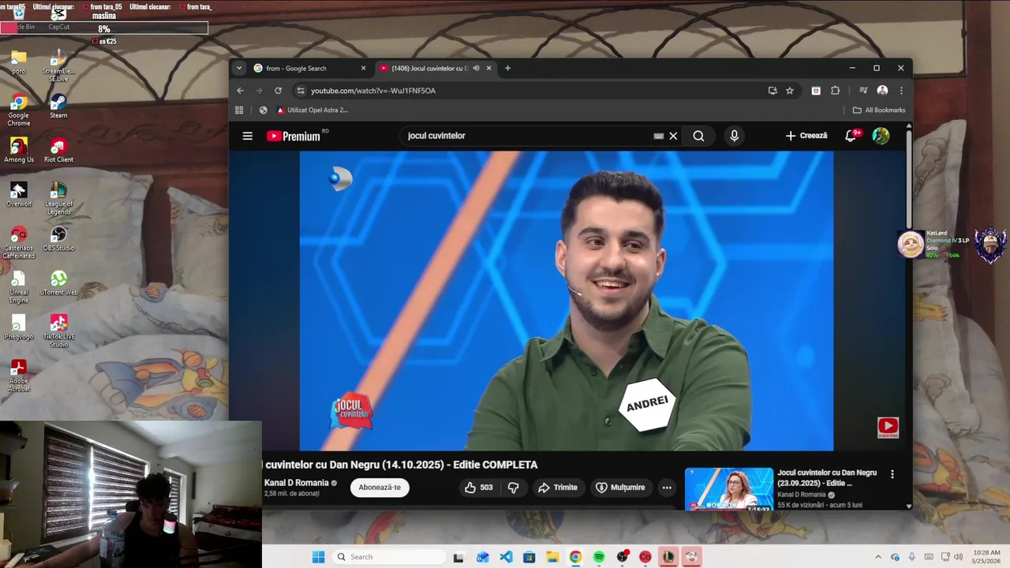This screenshot has width=1010, height=568.
Task: Run the YouTube search with magnifier button
Action: [698, 136]
